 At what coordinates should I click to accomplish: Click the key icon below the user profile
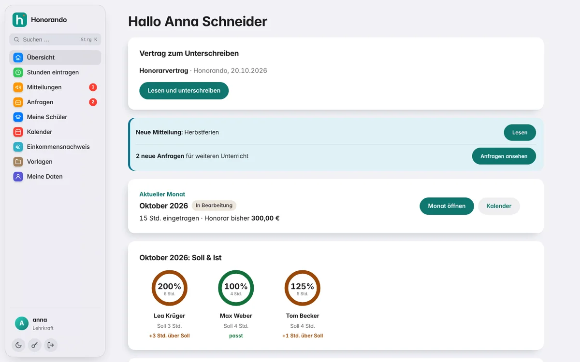pos(34,345)
